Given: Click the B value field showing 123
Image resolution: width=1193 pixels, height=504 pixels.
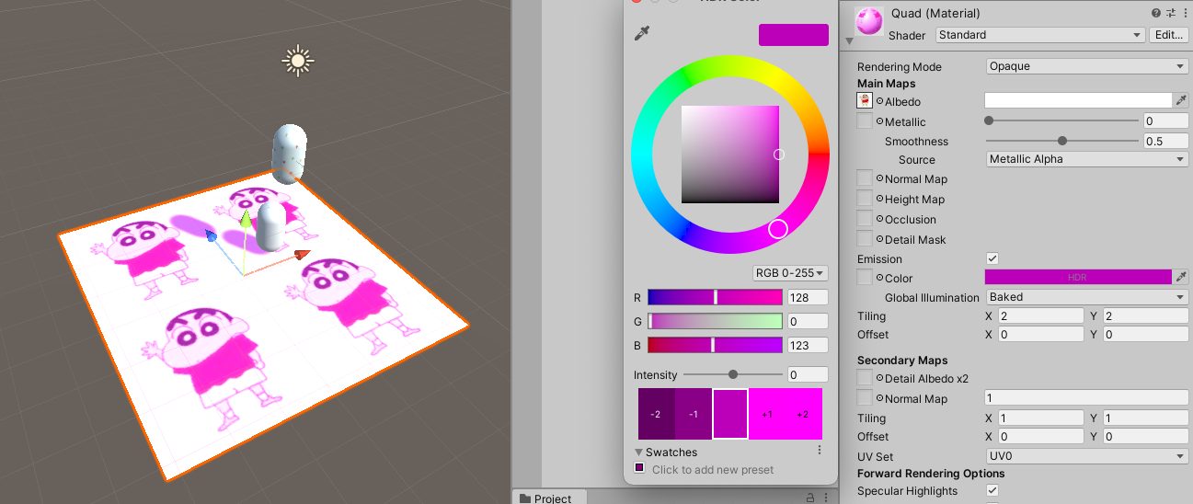Looking at the screenshot, I should (808, 345).
